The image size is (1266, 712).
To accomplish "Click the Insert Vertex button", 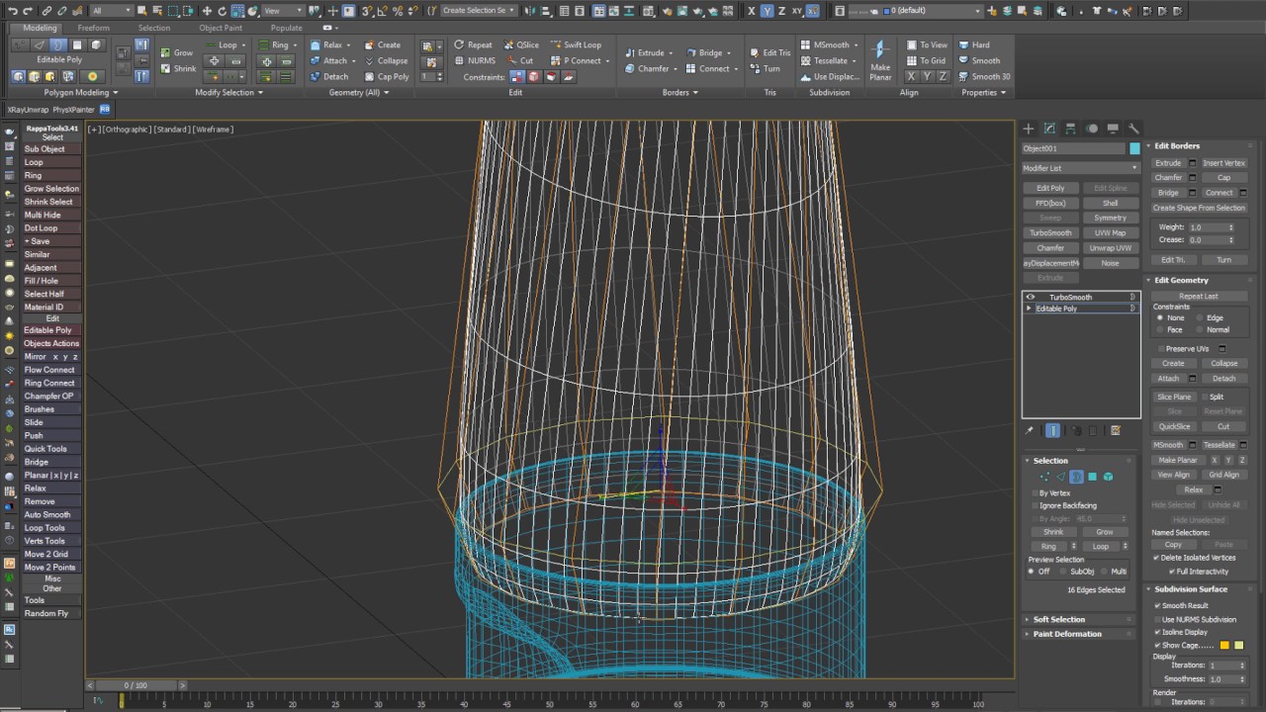I will point(1223,163).
